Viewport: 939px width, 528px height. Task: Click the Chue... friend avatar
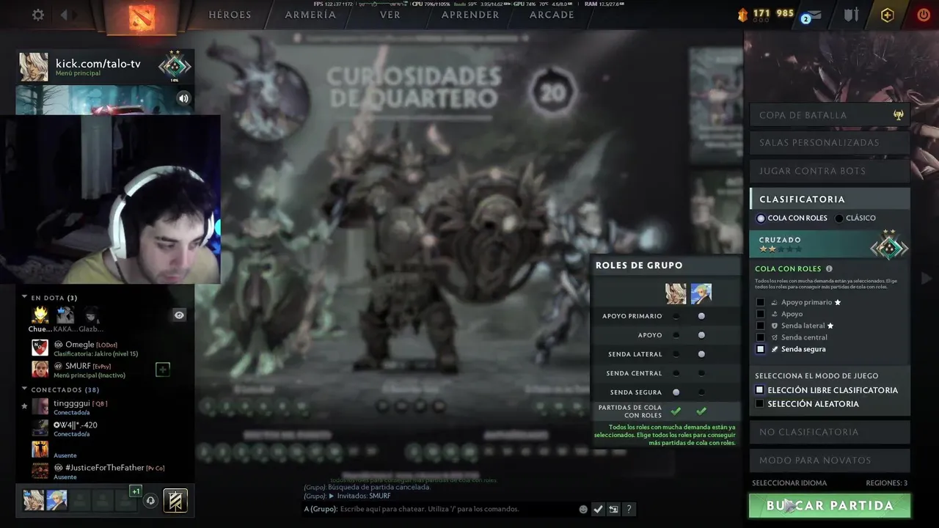pos(40,315)
